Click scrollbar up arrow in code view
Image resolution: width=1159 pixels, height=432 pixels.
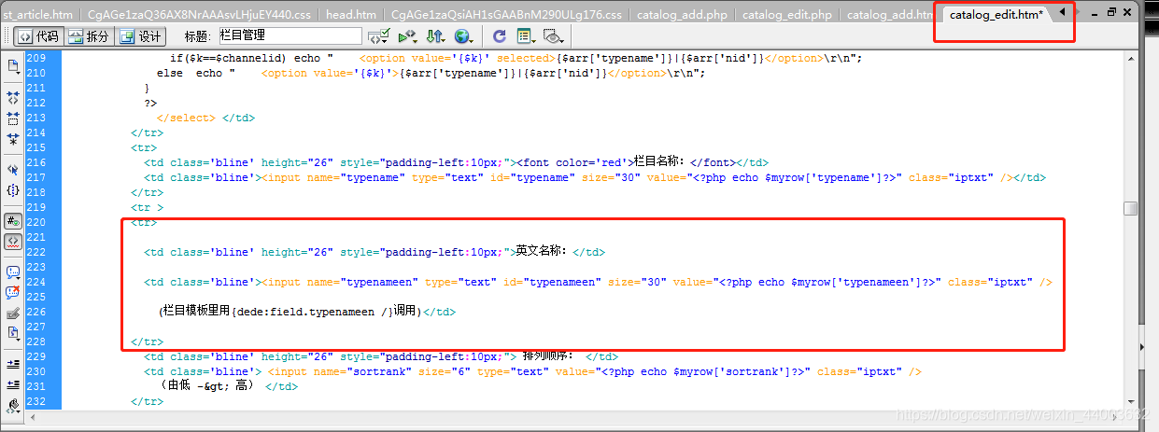(1130, 59)
